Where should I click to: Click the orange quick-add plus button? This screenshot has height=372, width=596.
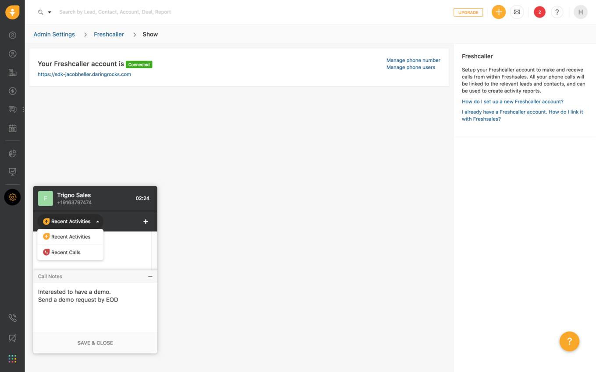pos(498,12)
